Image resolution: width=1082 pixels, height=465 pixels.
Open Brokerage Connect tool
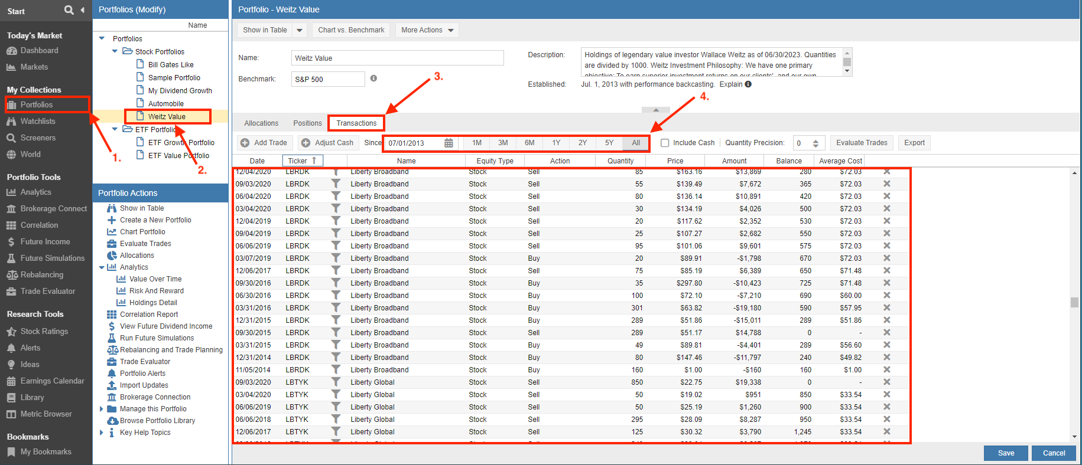[x=53, y=209]
